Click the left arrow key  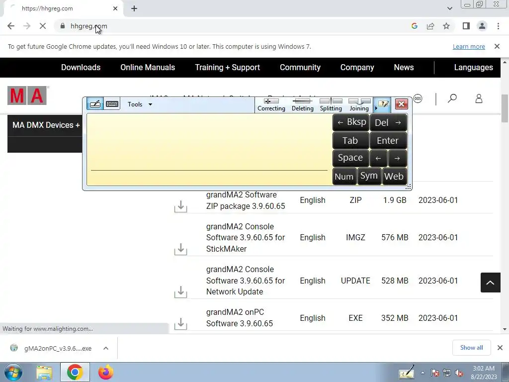click(x=378, y=158)
